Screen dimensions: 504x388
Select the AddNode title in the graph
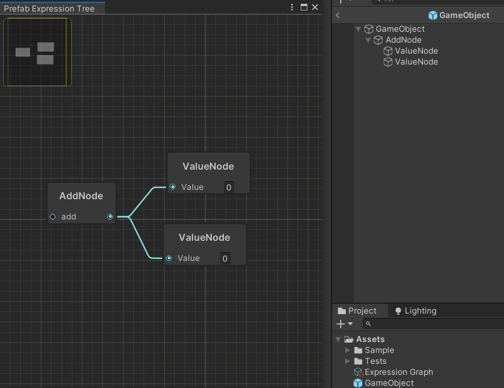pos(81,196)
